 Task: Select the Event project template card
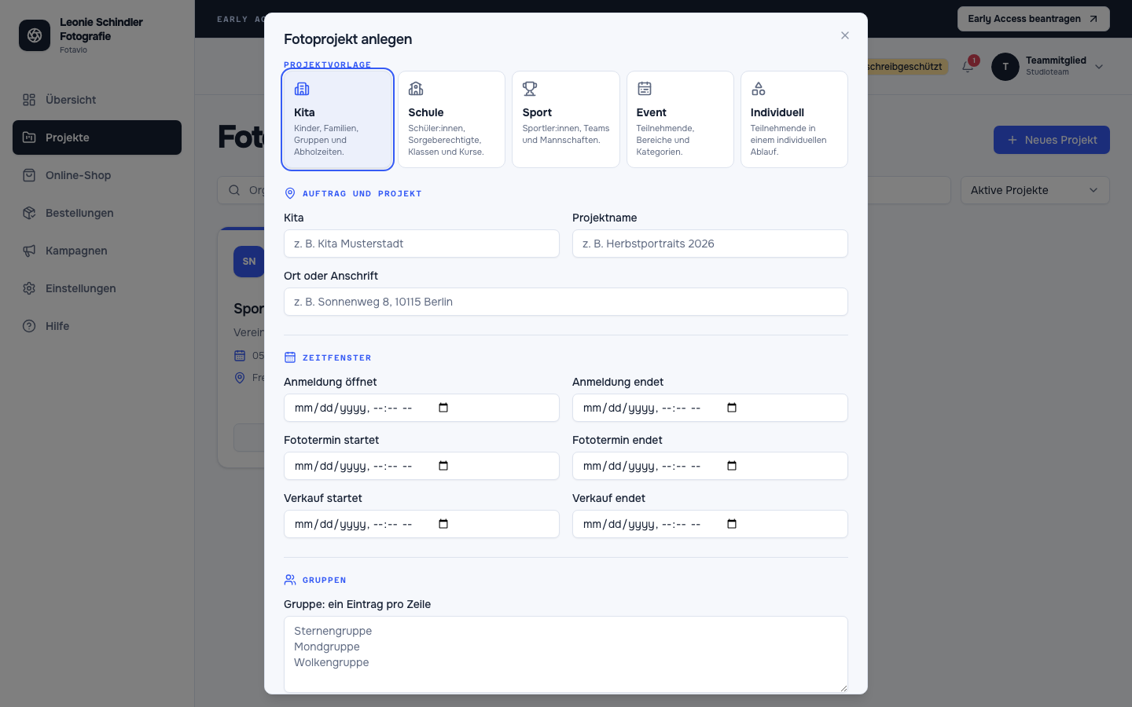pos(680,119)
